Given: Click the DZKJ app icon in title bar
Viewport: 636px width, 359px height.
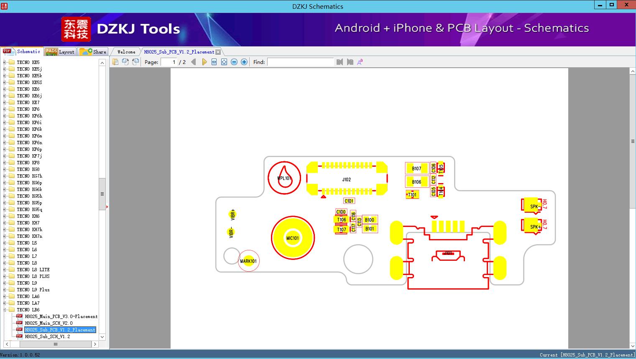Looking at the screenshot, I should 4,6.
